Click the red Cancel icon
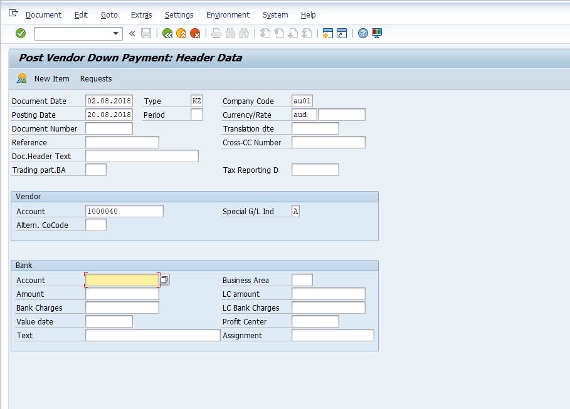 coord(195,33)
